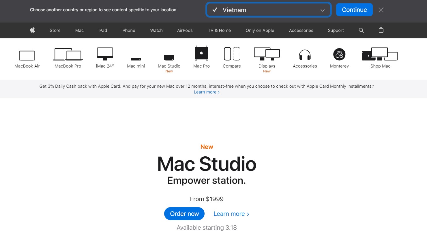The image size is (427, 251).
Task: Follow Learn more link below Mac Studio
Action: pyautogui.click(x=231, y=214)
